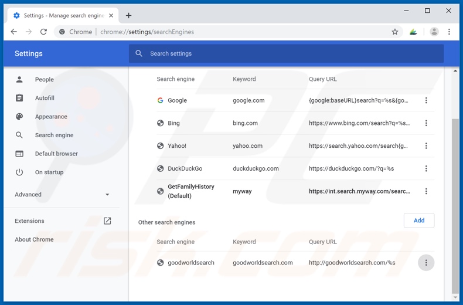Open a new tab with plus button
This screenshot has width=463, height=305.
(128, 15)
